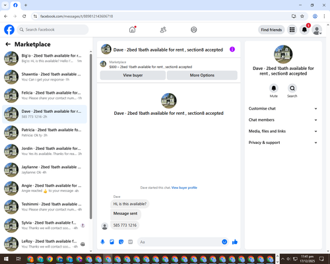The image size is (330, 264).
Task: Open the Windows Start button
Action: pyautogui.click(x=6, y=259)
